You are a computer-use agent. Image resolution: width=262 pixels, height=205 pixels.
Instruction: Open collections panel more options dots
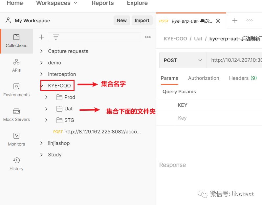pos(148,37)
